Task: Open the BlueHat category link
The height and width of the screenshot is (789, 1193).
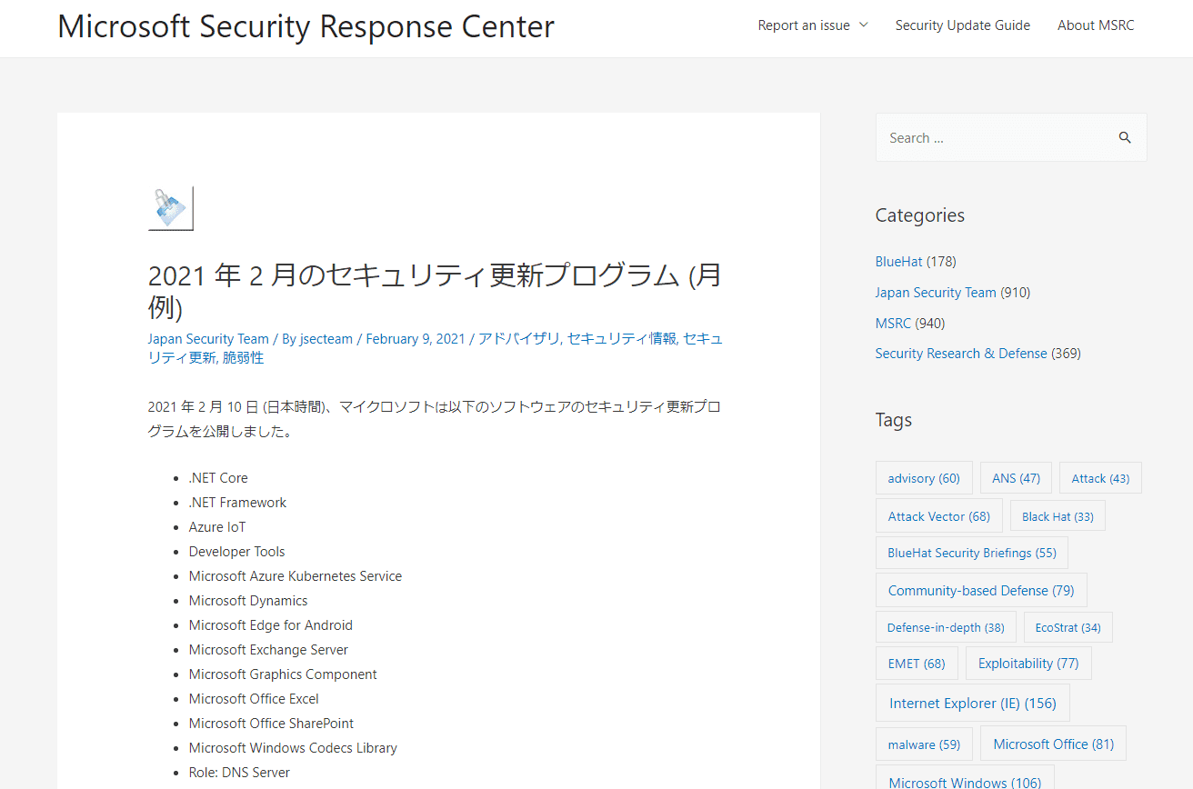Action: click(898, 262)
